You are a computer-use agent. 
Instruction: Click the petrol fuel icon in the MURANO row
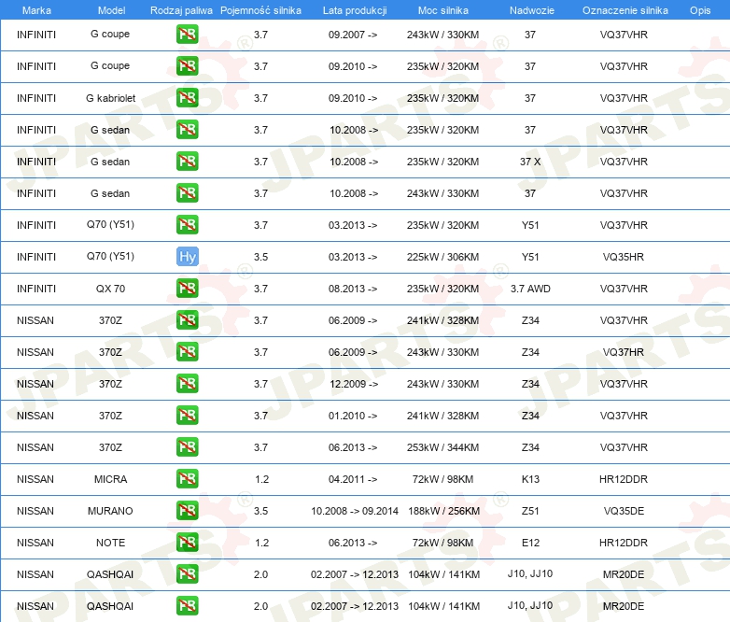pyautogui.click(x=187, y=511)
